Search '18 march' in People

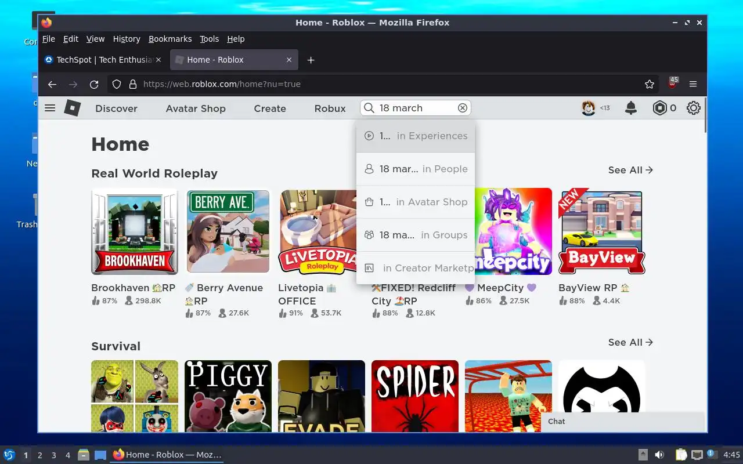[x=416, y=169]
